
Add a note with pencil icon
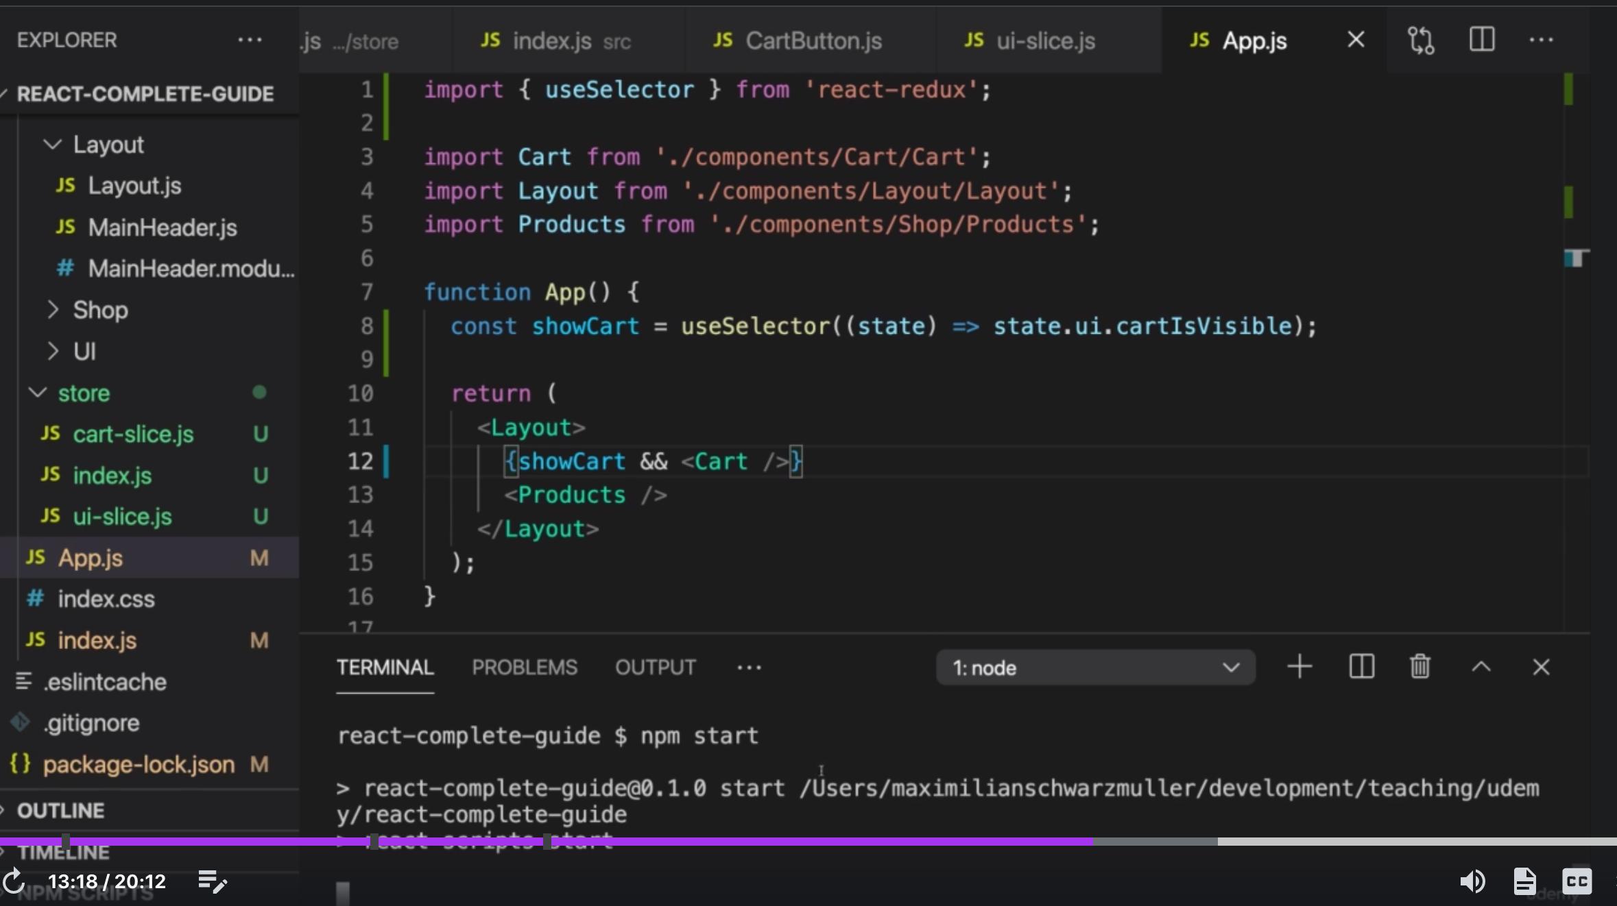pos(213,881)
